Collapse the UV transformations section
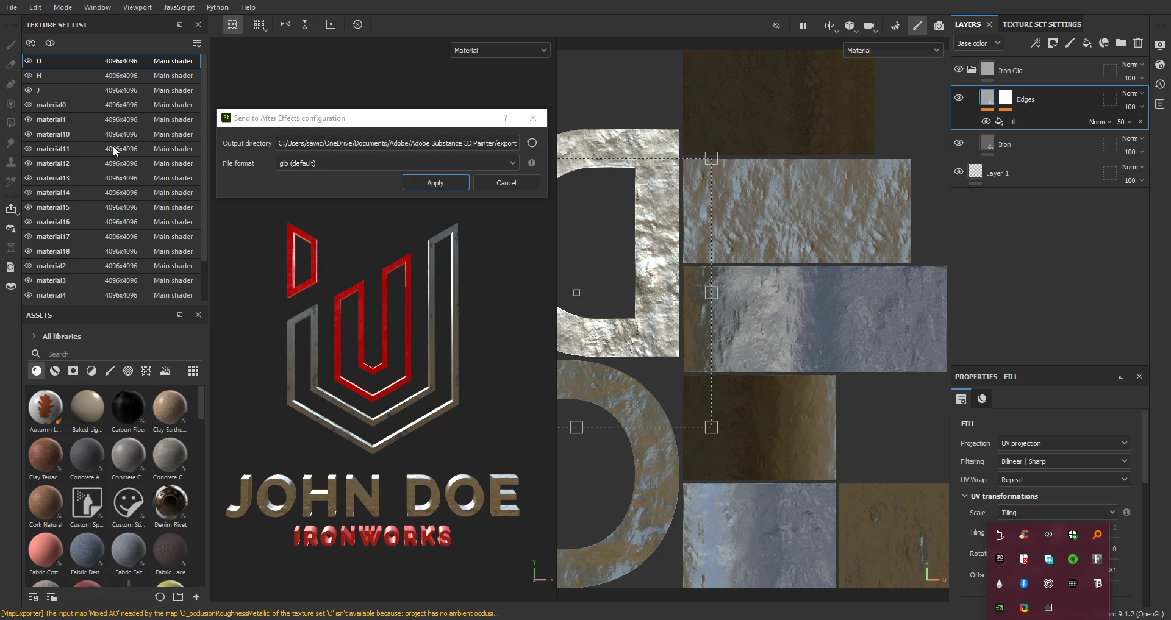Viewport: 1171px width, 620px height. 965,496
